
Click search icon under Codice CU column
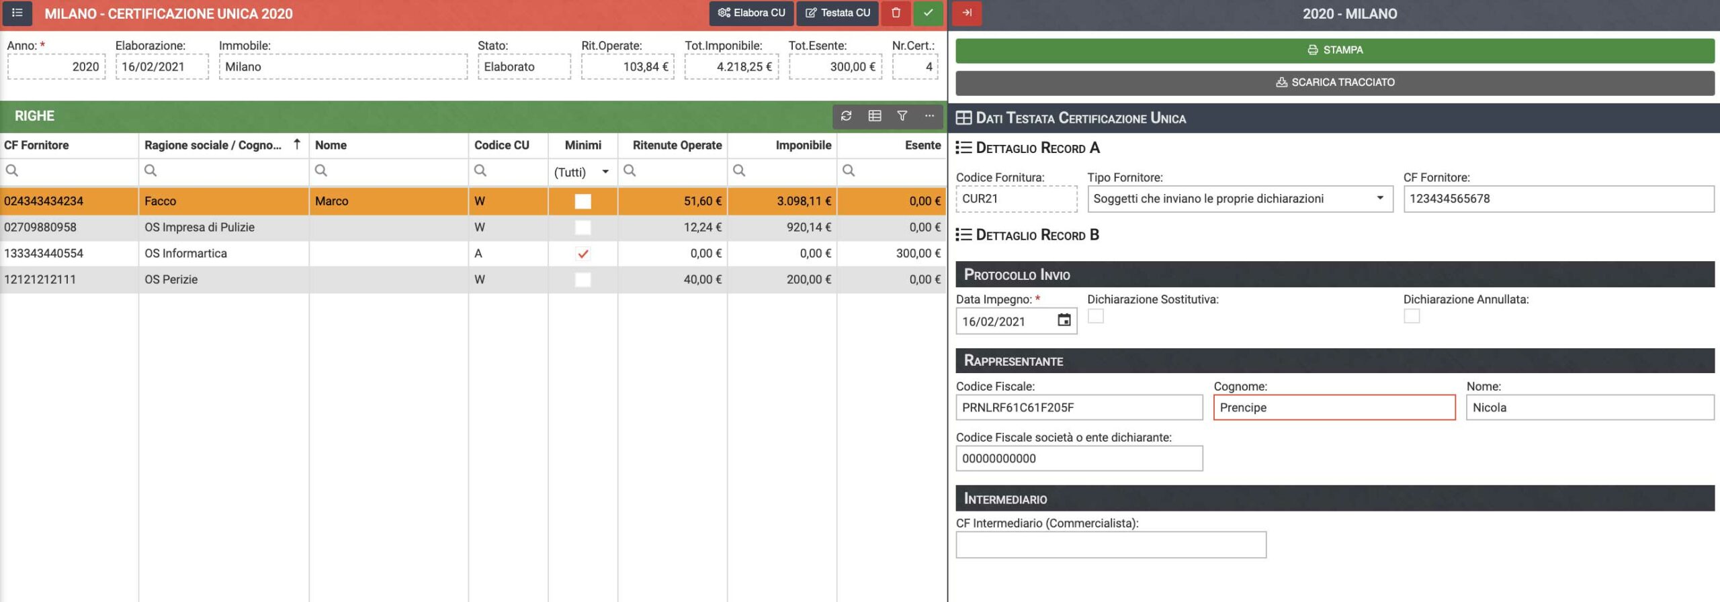click(480, 170)
